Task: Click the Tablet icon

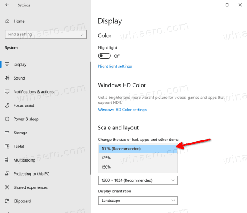Action: click(7, 146)
